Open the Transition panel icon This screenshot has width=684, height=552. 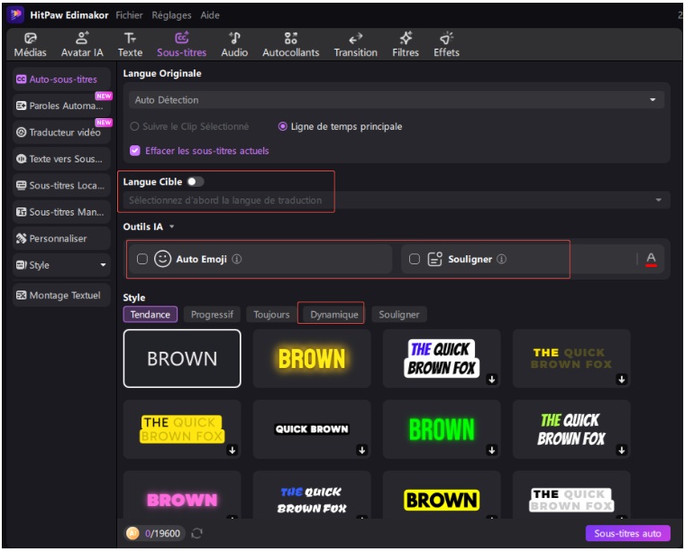[x=355, y=39]
